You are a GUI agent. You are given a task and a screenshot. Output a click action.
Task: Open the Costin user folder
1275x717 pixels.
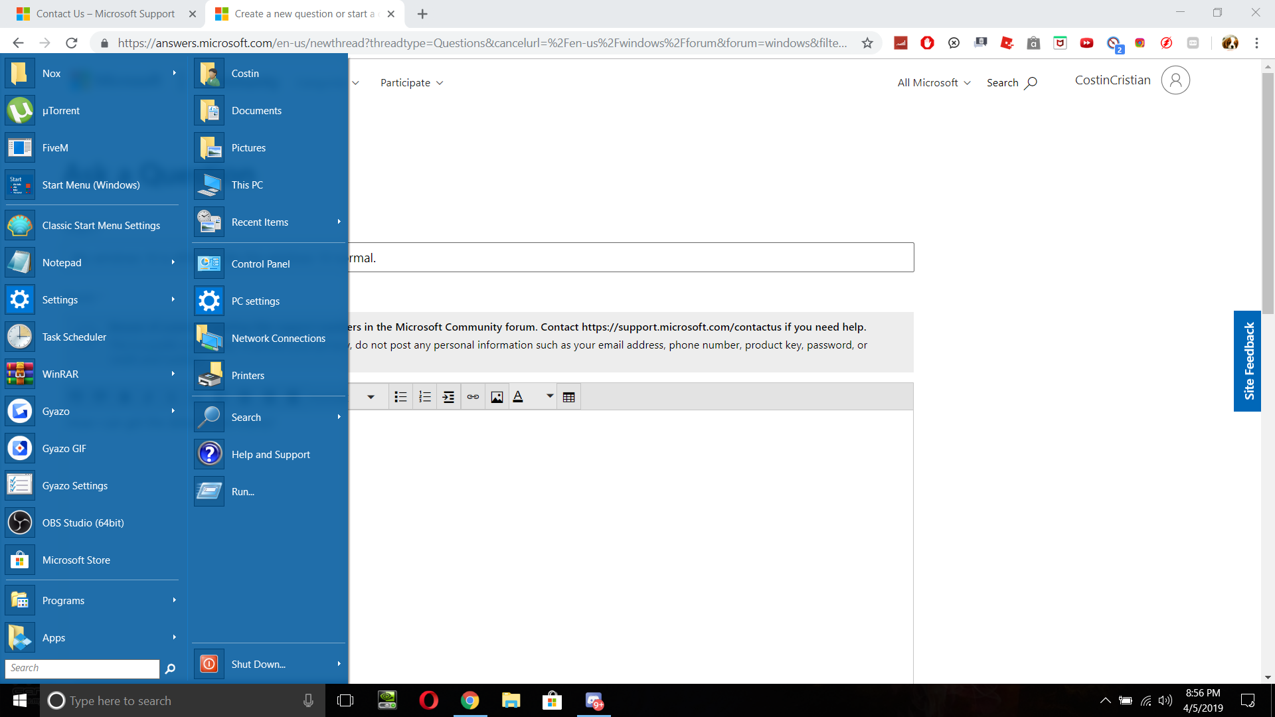click(269, 74)
